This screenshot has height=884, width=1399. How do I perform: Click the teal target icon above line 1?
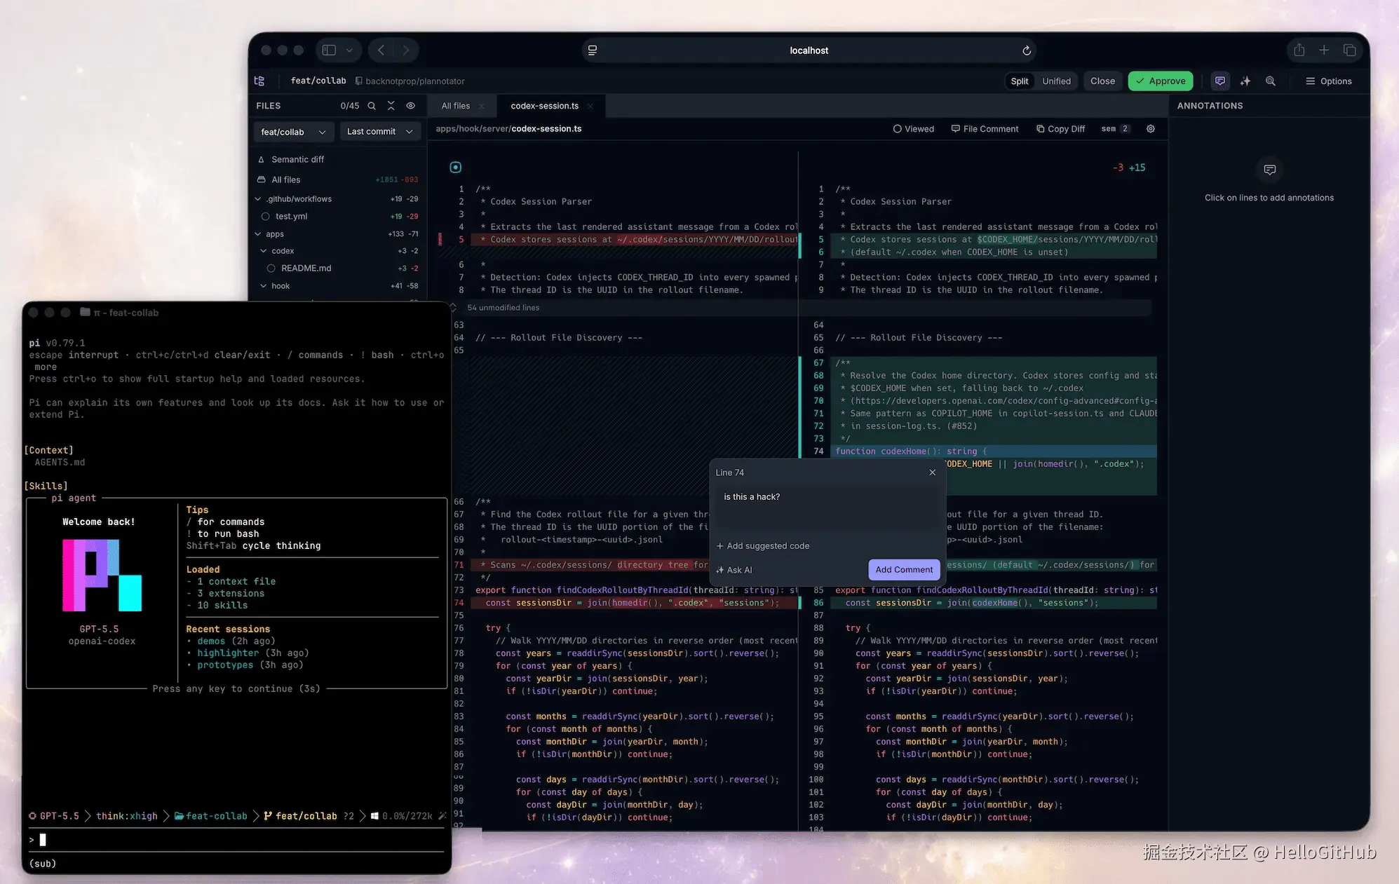[456, 167]
